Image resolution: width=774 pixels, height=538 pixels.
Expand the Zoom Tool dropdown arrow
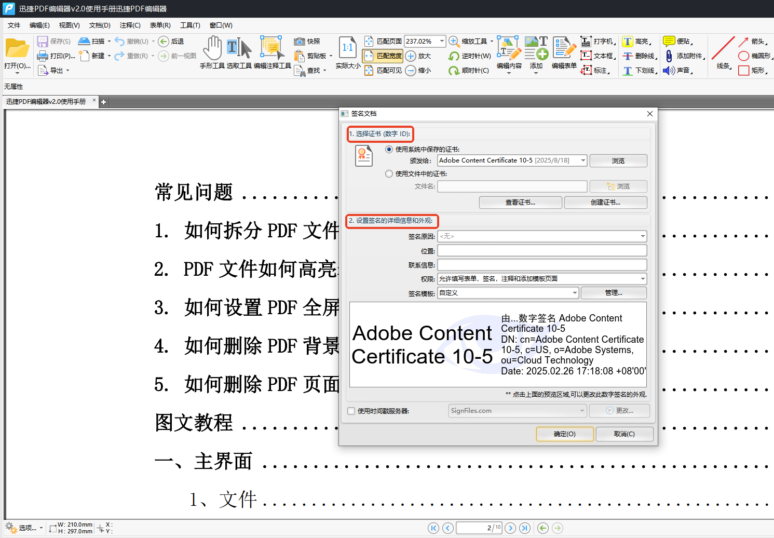pos(492,41)
